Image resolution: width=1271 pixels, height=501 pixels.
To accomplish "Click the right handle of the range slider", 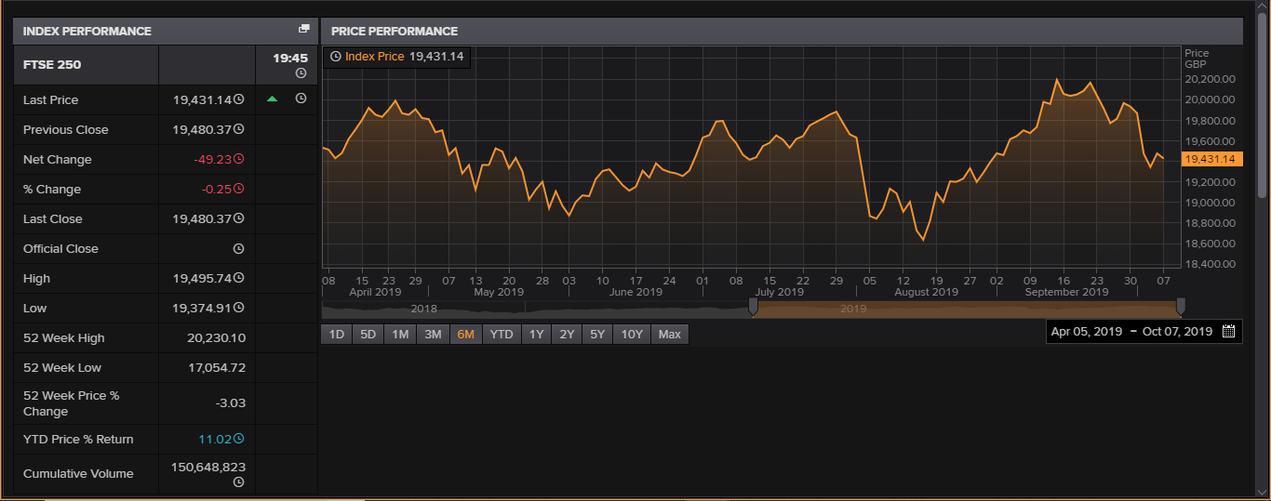I will pos(1181,308).
